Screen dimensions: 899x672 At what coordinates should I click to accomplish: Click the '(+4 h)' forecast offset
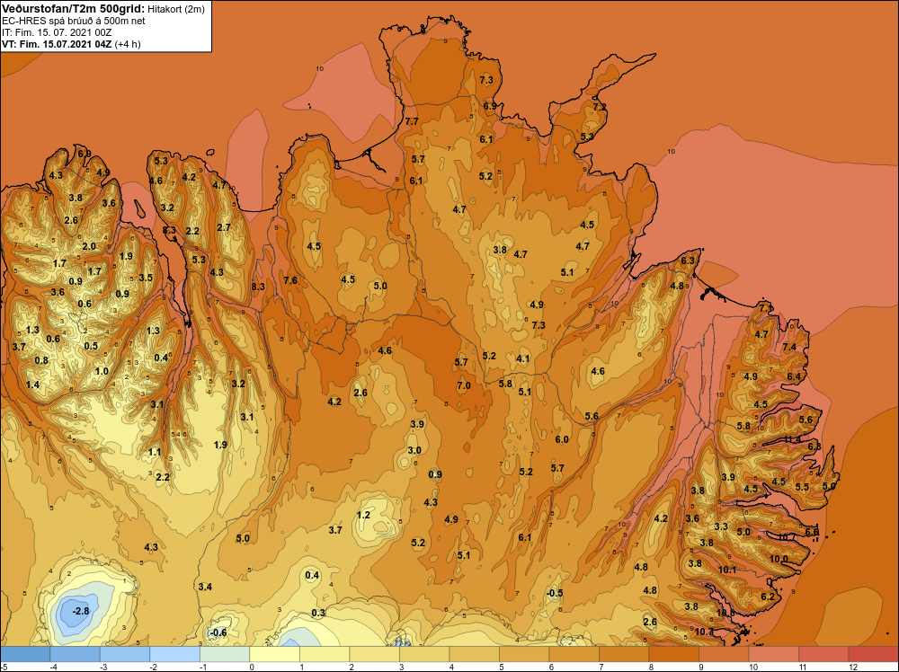(x=128, y=44)
